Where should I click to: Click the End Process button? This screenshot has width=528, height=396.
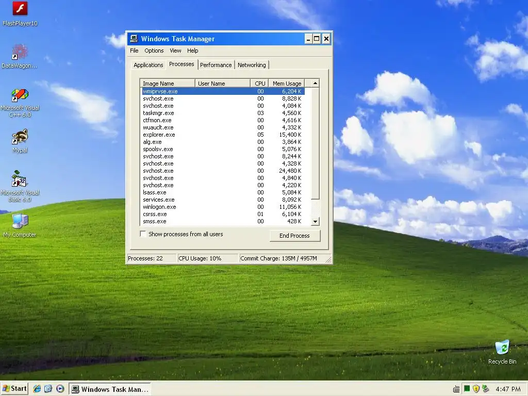pyautogui.click(x=294, y=235)
